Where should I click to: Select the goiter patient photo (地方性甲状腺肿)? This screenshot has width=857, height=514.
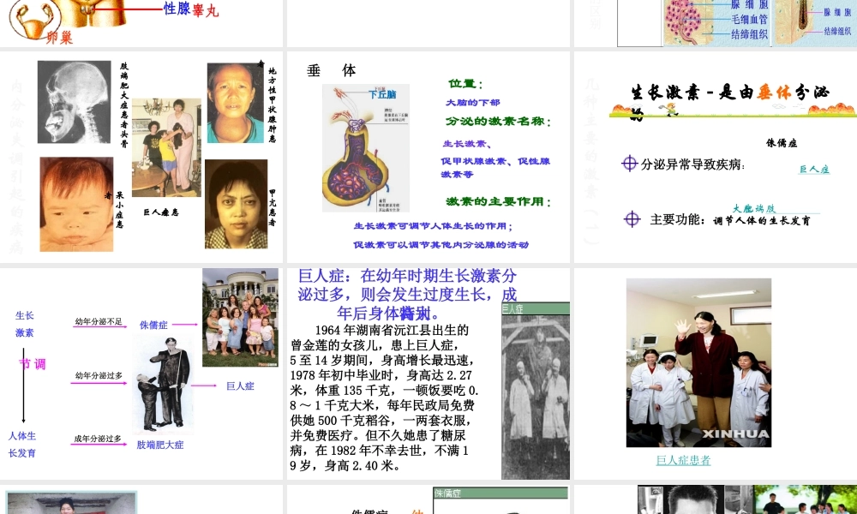click(x=236, y=103)
